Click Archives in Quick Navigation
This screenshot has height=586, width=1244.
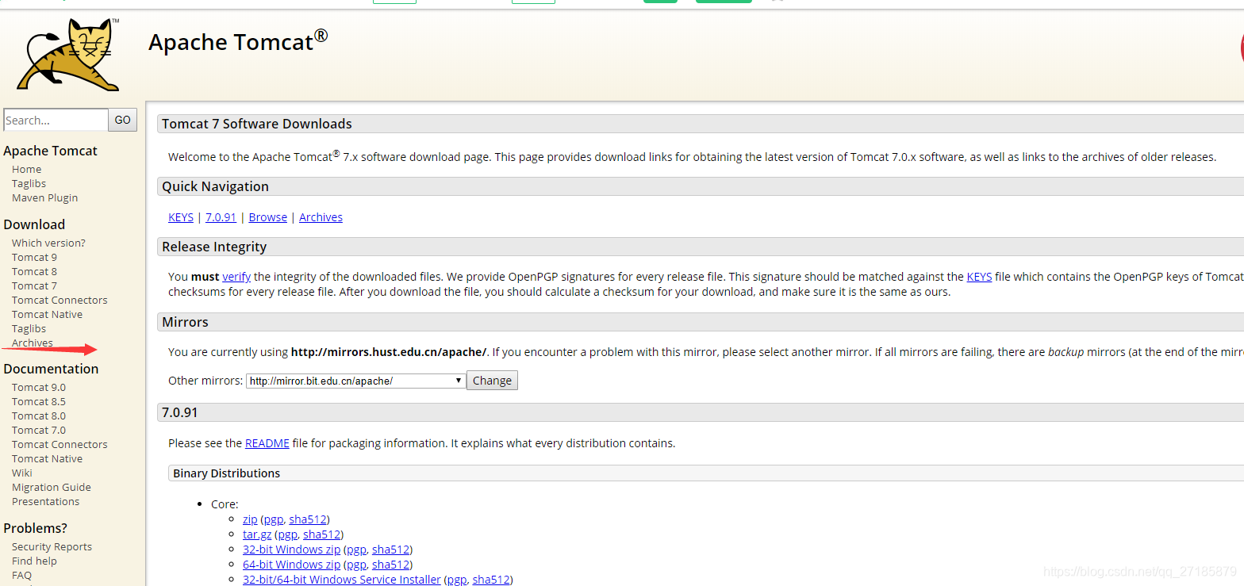(321, 217)
